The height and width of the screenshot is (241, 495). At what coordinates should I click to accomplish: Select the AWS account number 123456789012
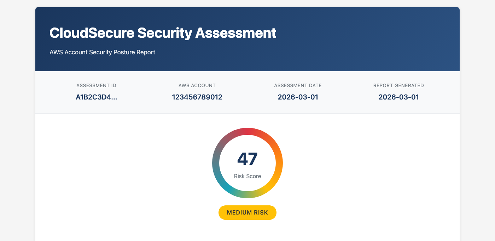point(197,97)
